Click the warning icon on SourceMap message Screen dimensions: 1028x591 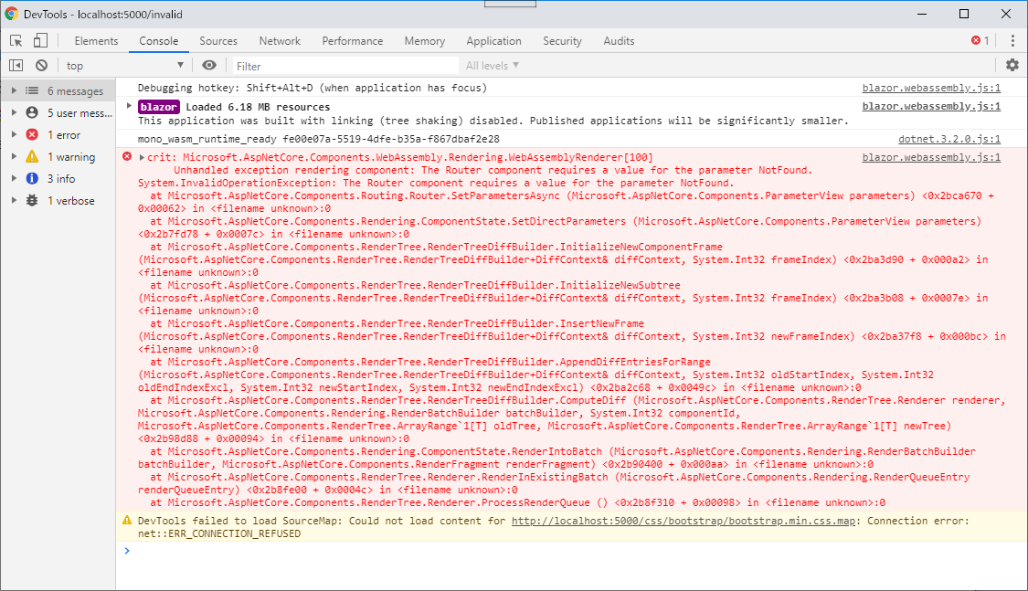click(127, 521)
